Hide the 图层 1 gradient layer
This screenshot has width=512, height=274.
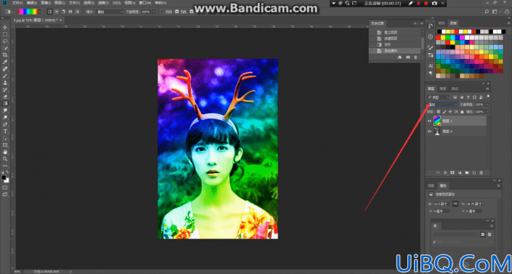[429, 121]
